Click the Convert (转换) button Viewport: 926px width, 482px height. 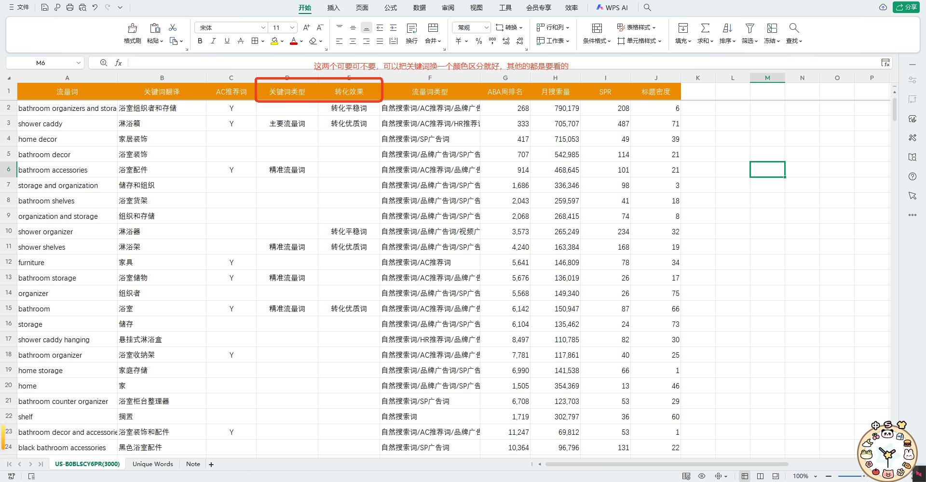[509, 27]
